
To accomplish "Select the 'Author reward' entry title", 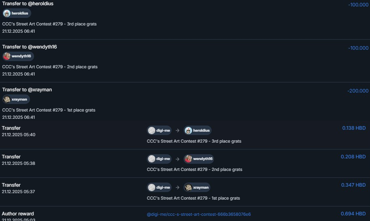I will 18,214.
